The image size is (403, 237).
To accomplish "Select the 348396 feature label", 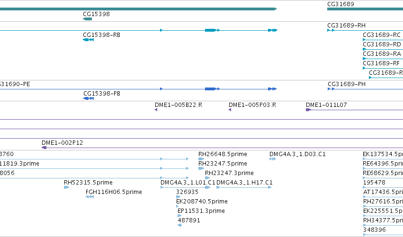I will pyautogui.click(x=374, y=230).
